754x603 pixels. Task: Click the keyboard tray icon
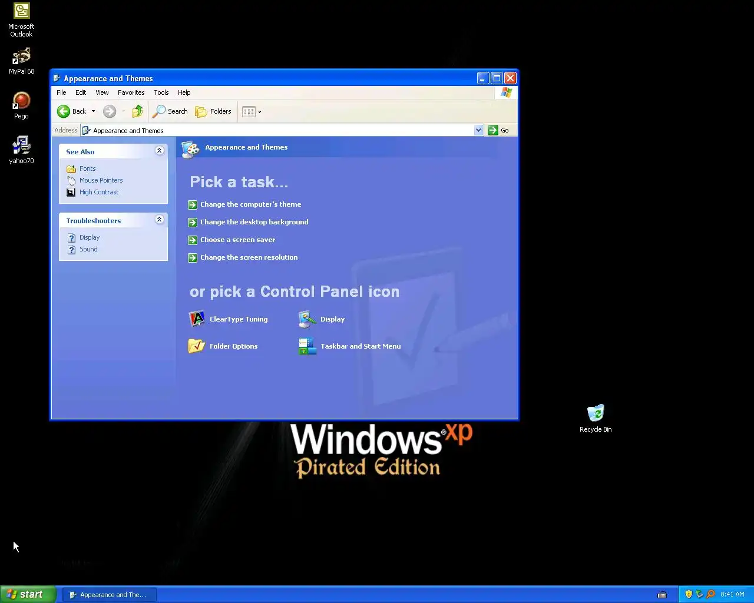[662, 595]
